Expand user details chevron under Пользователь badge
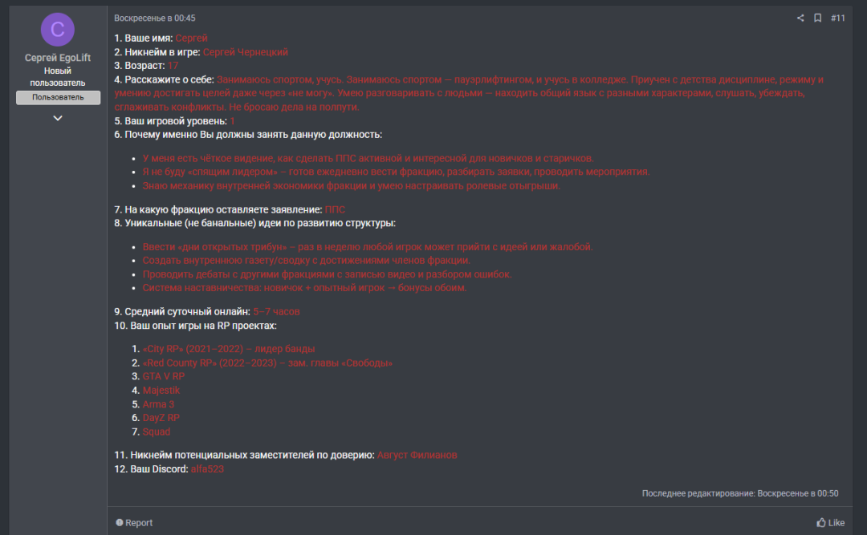867x535 pixels. (x=58, y=118)
